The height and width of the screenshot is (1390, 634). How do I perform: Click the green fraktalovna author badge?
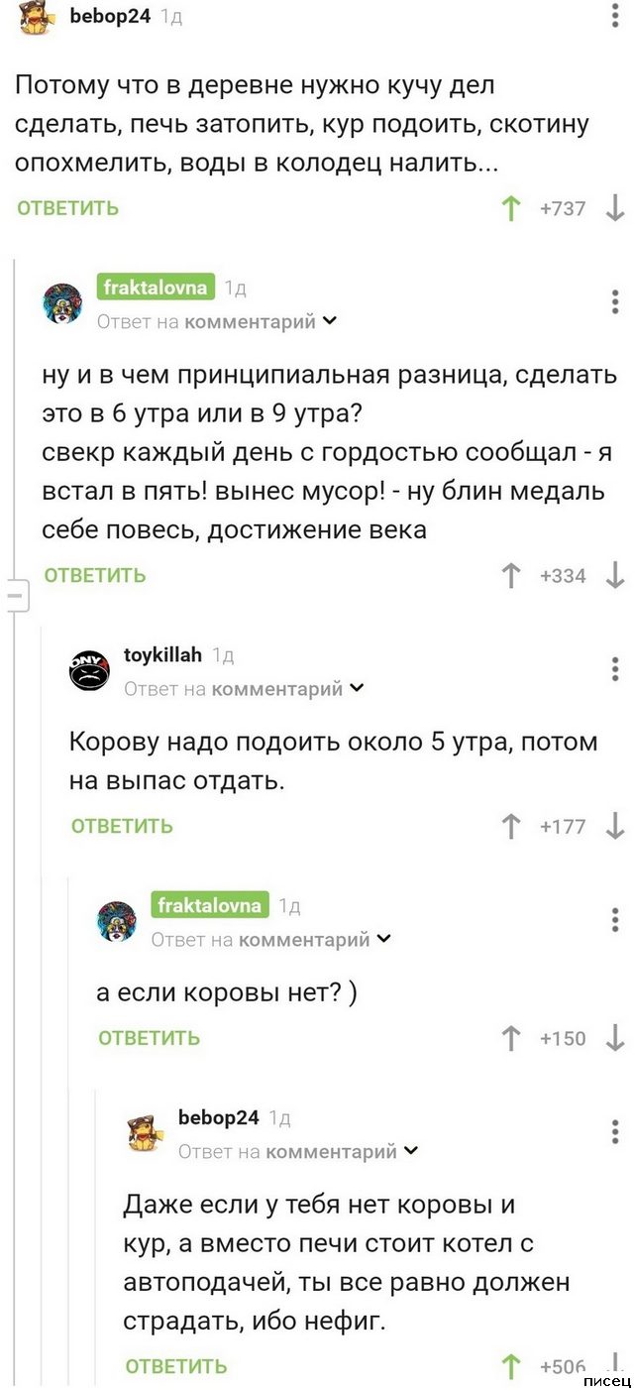155,288
